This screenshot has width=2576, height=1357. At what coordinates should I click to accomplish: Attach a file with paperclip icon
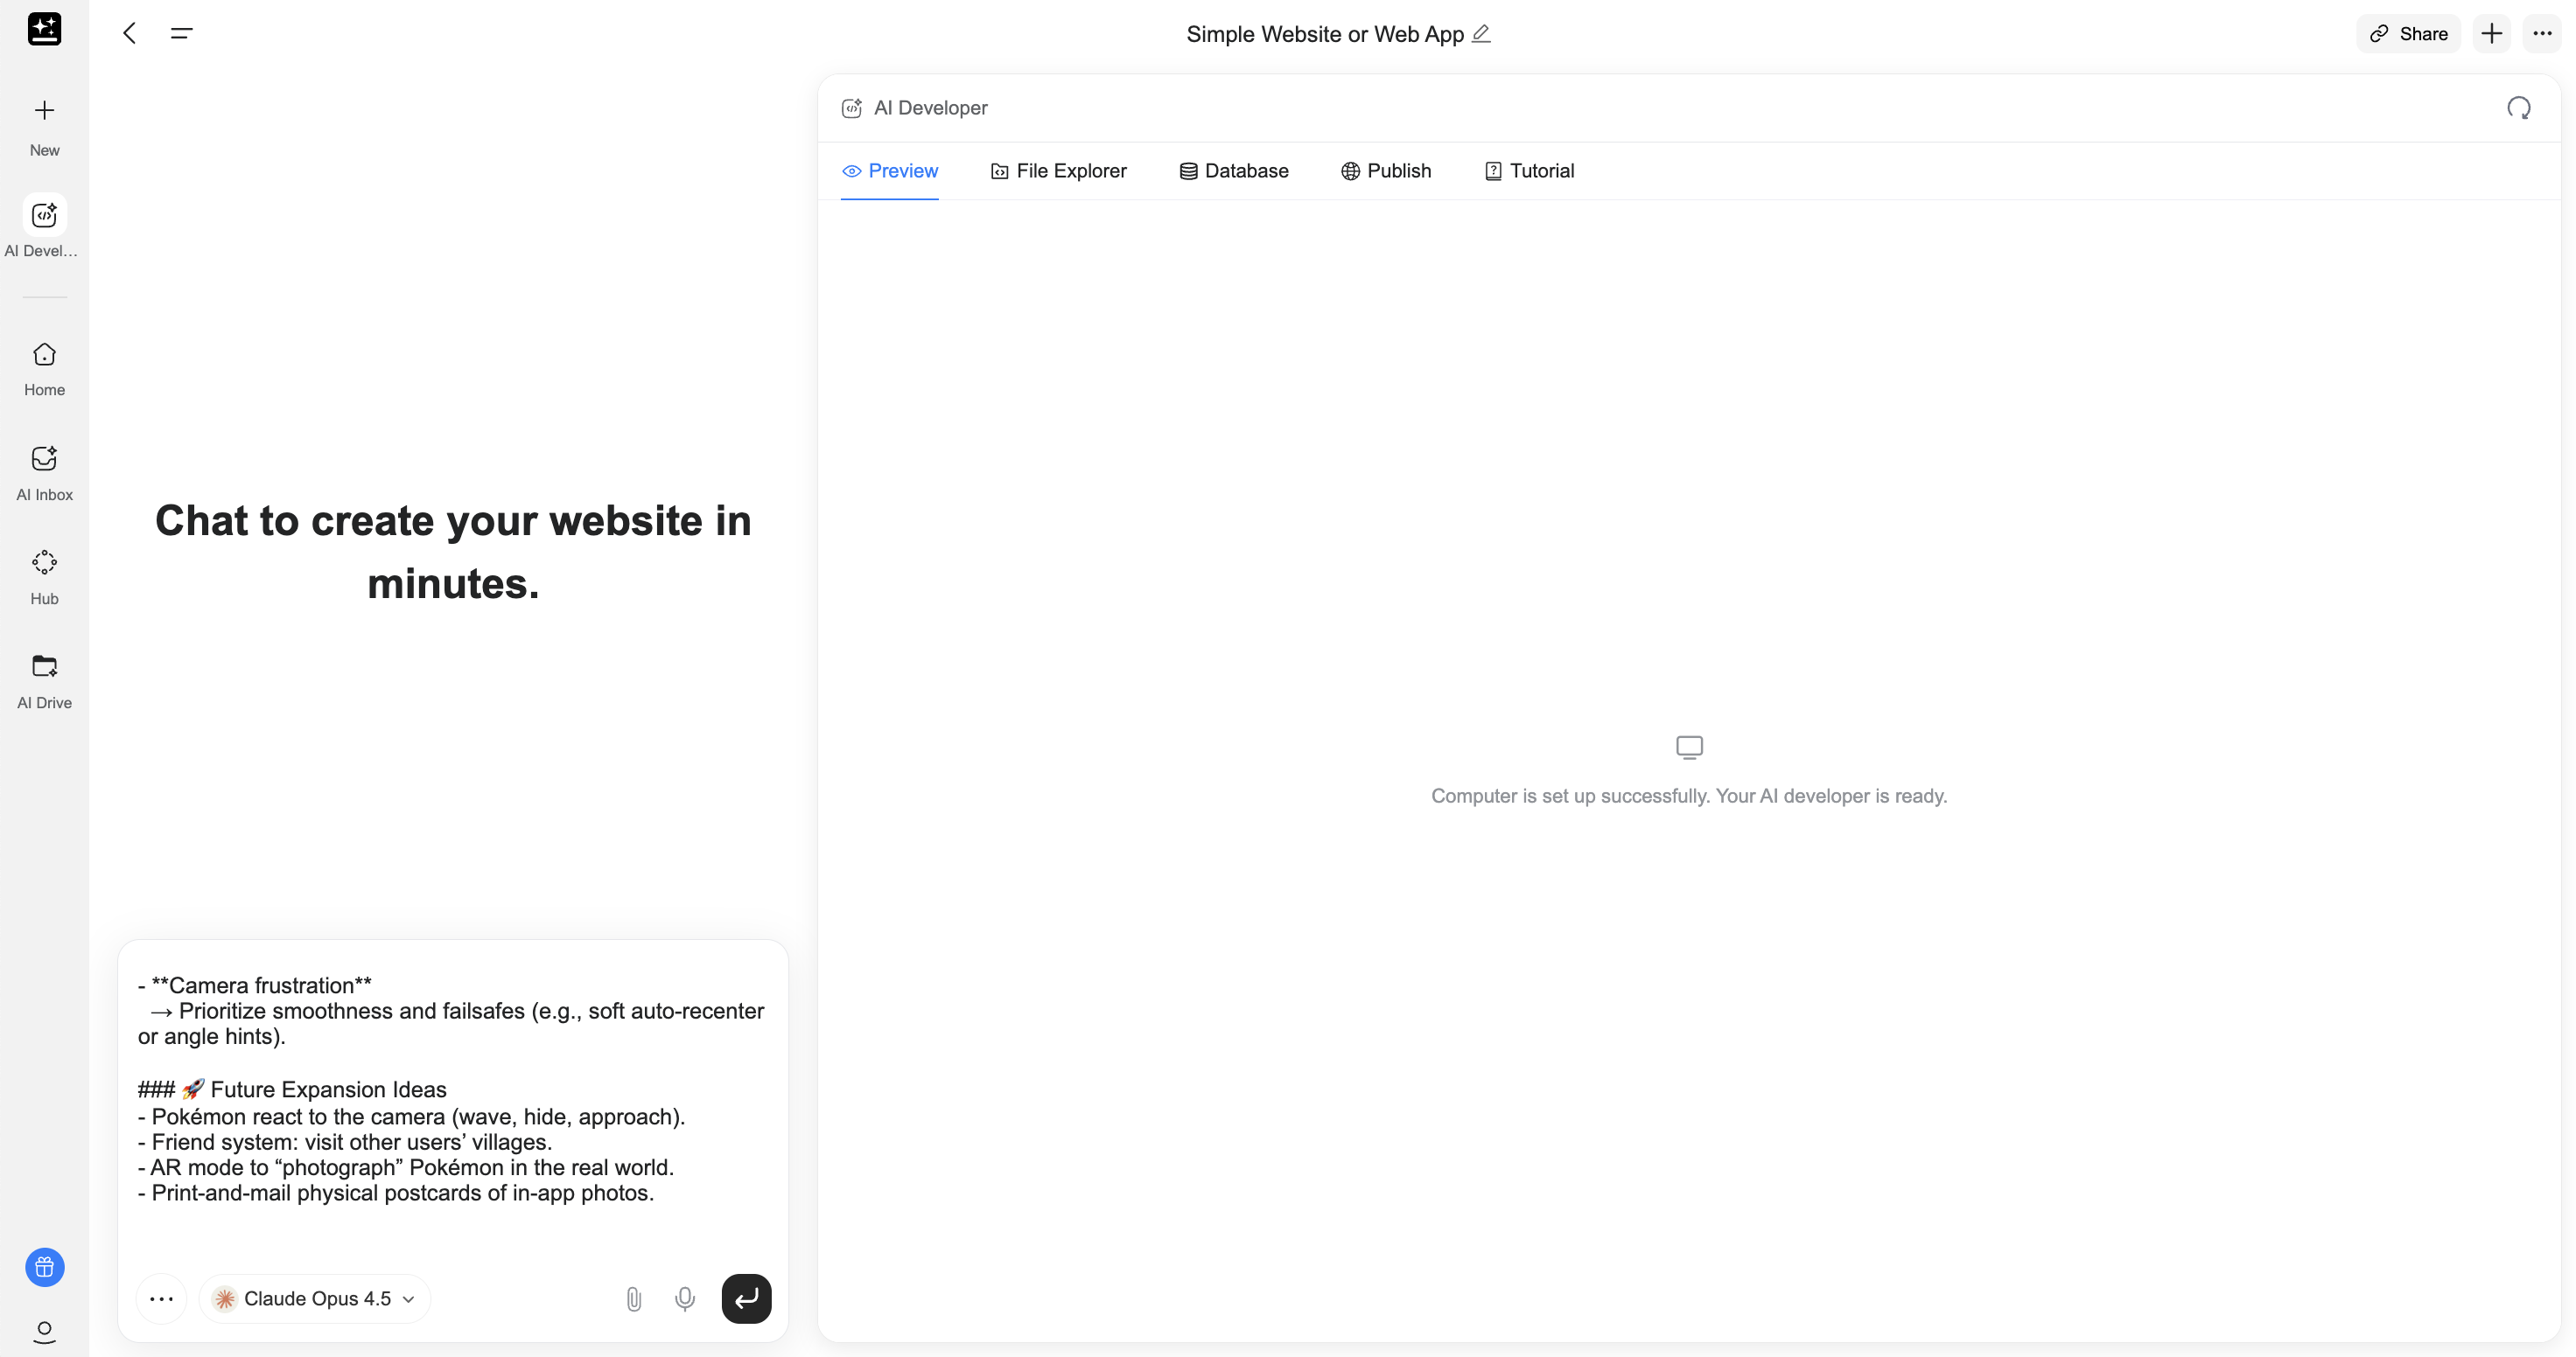633,1299
